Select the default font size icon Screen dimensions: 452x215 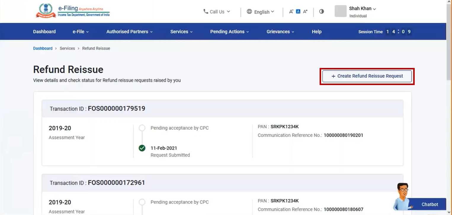click(x=298, y=11)
